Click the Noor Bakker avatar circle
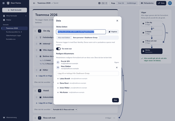This screenshot has width=175, height=121. coord(58,67)
